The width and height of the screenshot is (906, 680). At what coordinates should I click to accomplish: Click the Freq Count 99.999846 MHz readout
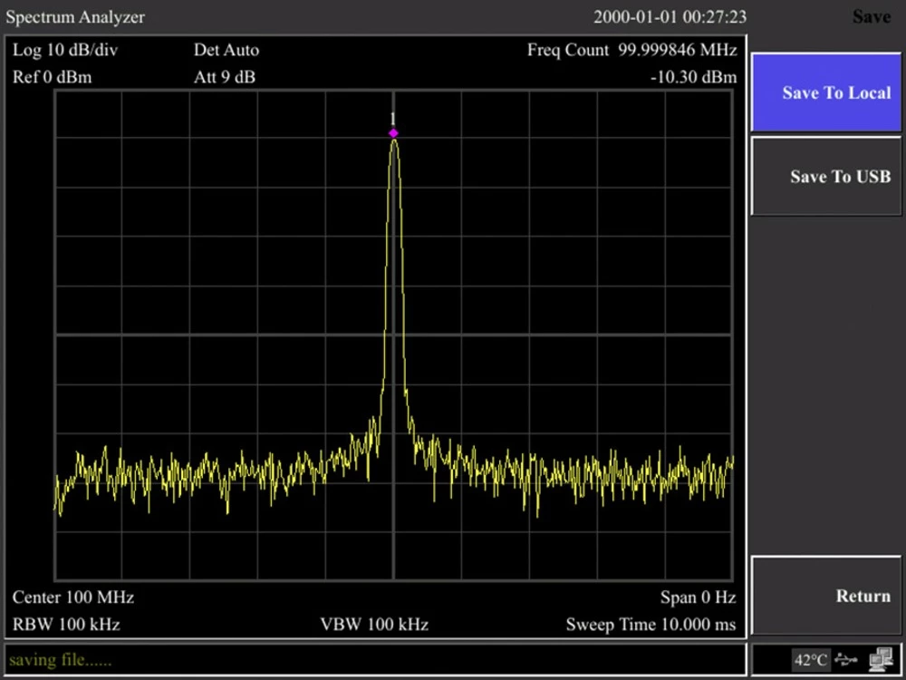tap(631, 50)
